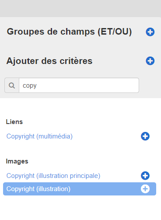161x220 pixels.
Task: Focus the criteria search field containing "copy"
Action: (x=79, y=85)
